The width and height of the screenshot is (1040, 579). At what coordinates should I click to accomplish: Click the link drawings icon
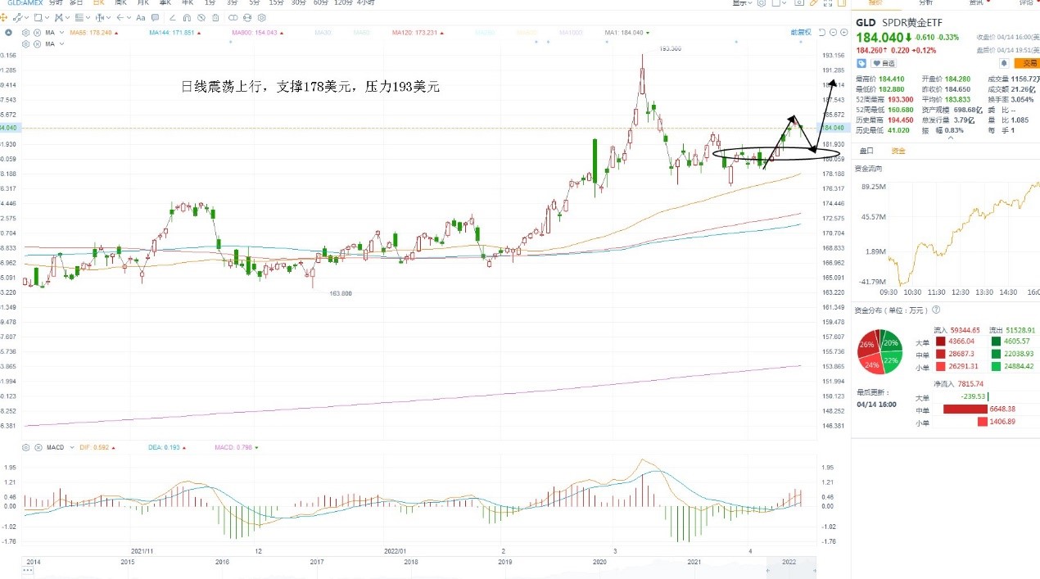click(x=233, y=17)
